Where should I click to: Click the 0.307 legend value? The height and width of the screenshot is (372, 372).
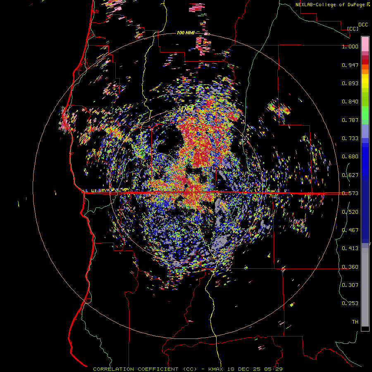click(x=350, y=285)
